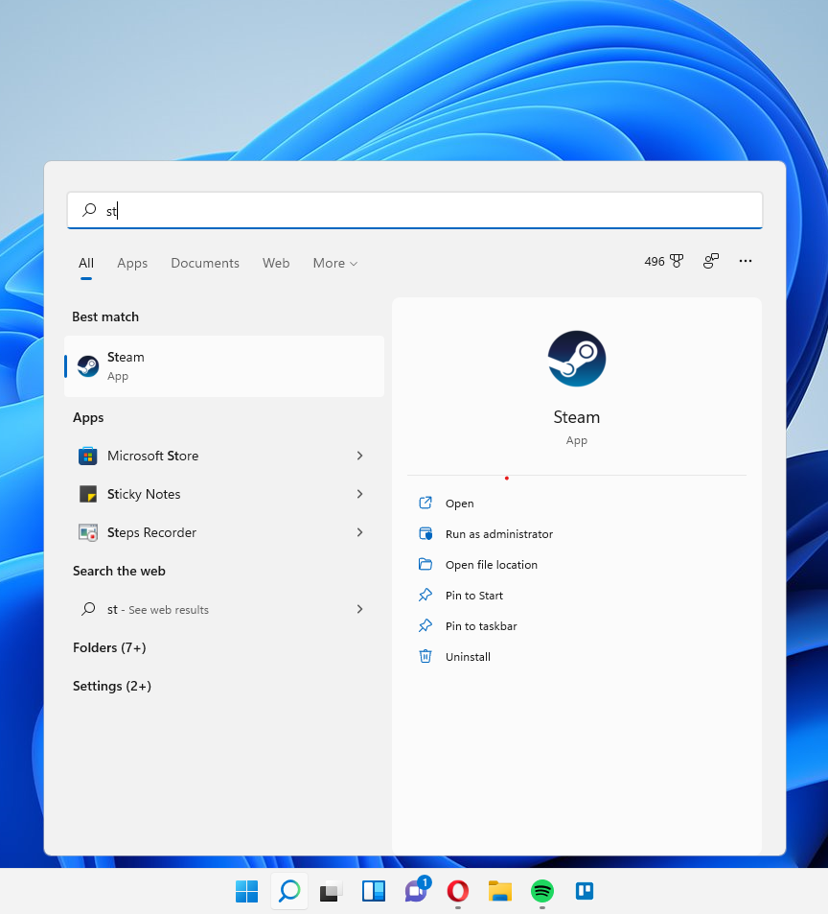Viewport: 828px width, 914px height.
Task: Expand the Microsoft Store chevron arrow
Action: coord(359,456)
